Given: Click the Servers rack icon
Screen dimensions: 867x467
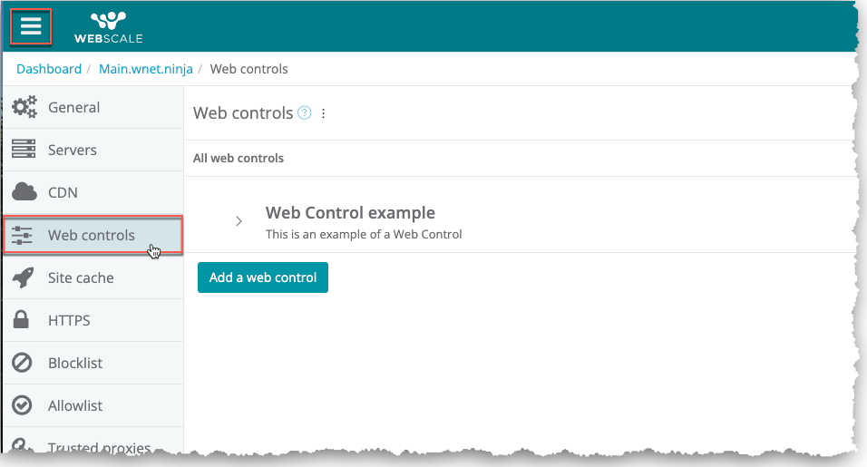Looking at the screenshot, I should pos(24,150).
